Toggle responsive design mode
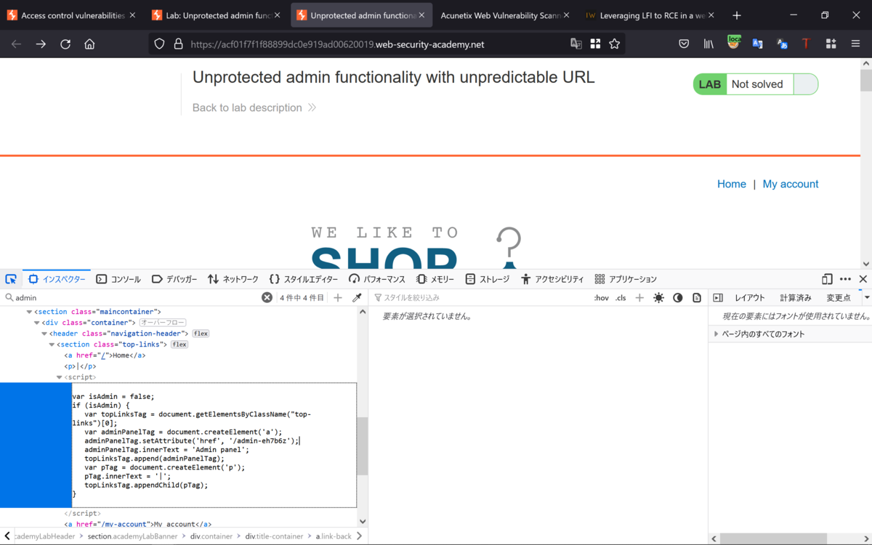 pyautogui.click(x=827, y=279)
